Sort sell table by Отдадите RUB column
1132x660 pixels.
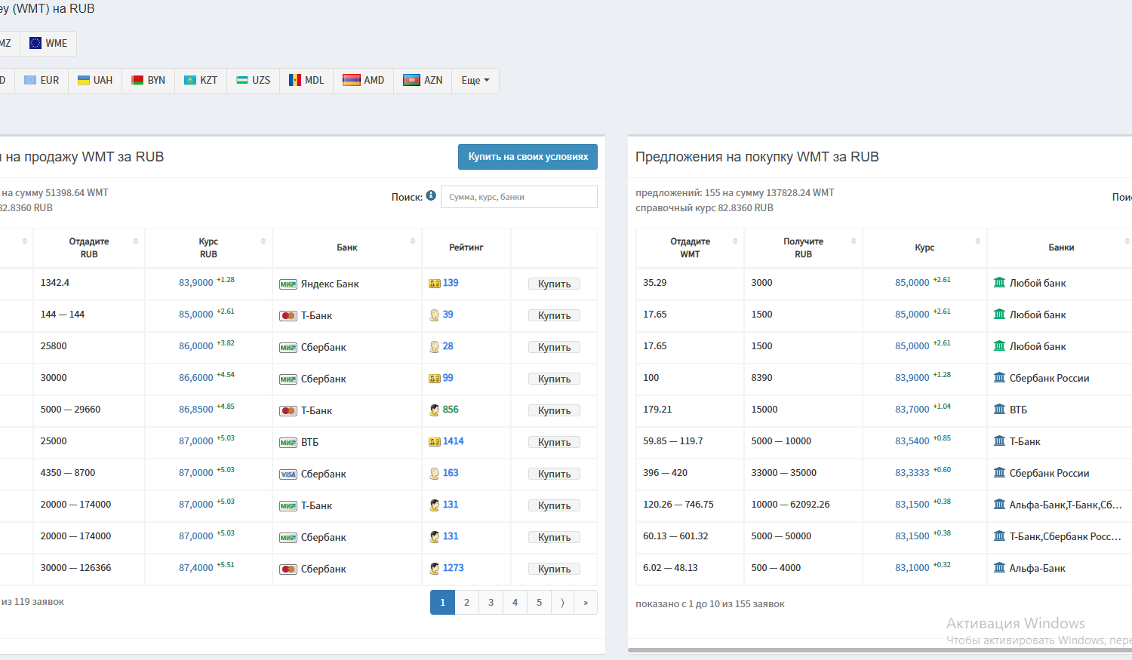point(89,247)
